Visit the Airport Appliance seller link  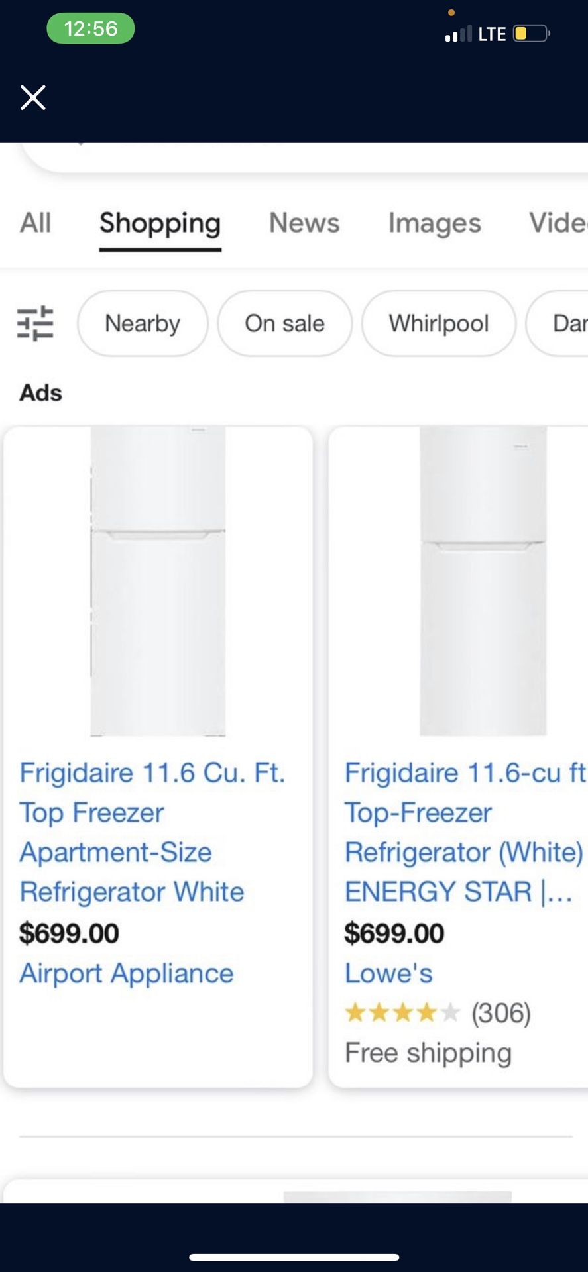tap(127, 973)
